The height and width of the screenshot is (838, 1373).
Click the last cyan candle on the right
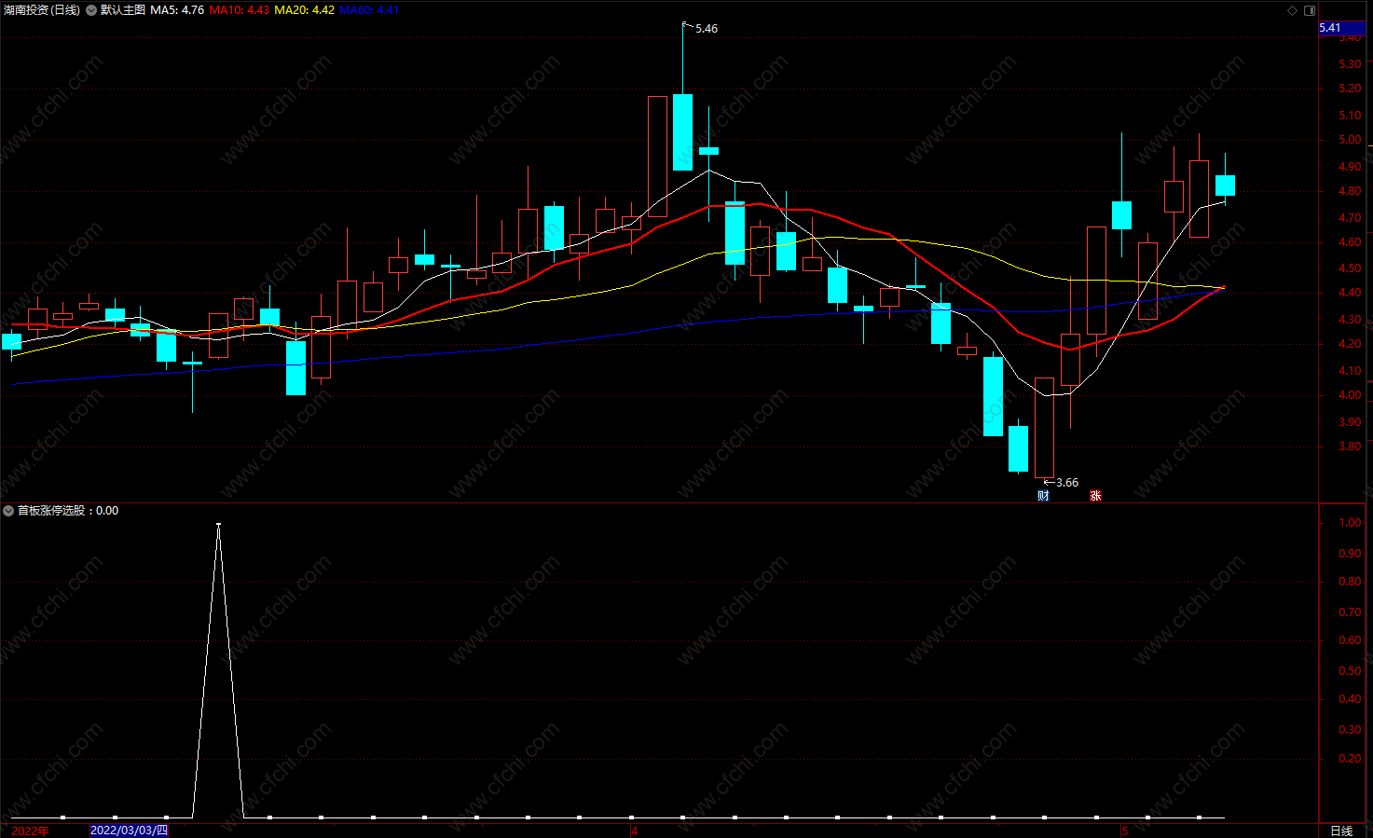pos(1225,185)
